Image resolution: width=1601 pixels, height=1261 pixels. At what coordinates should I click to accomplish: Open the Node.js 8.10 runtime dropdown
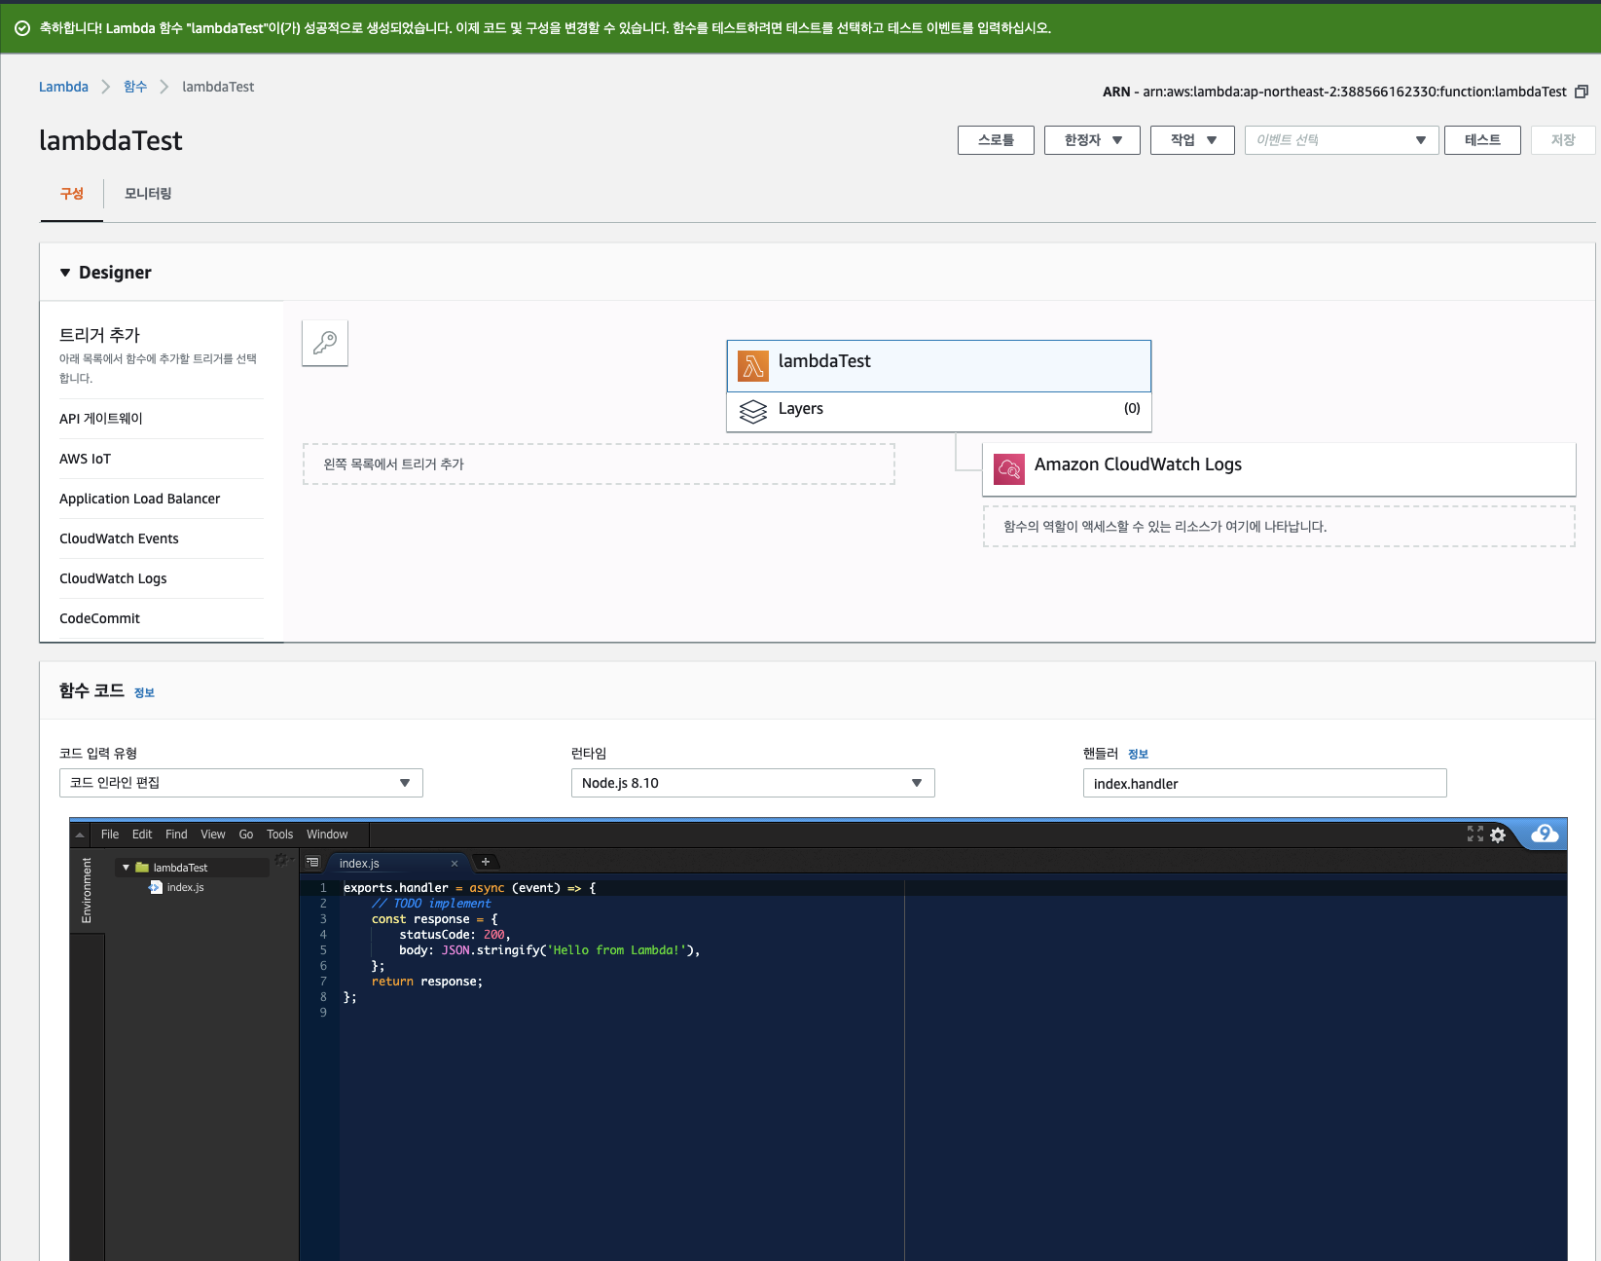tap(752, 783)
